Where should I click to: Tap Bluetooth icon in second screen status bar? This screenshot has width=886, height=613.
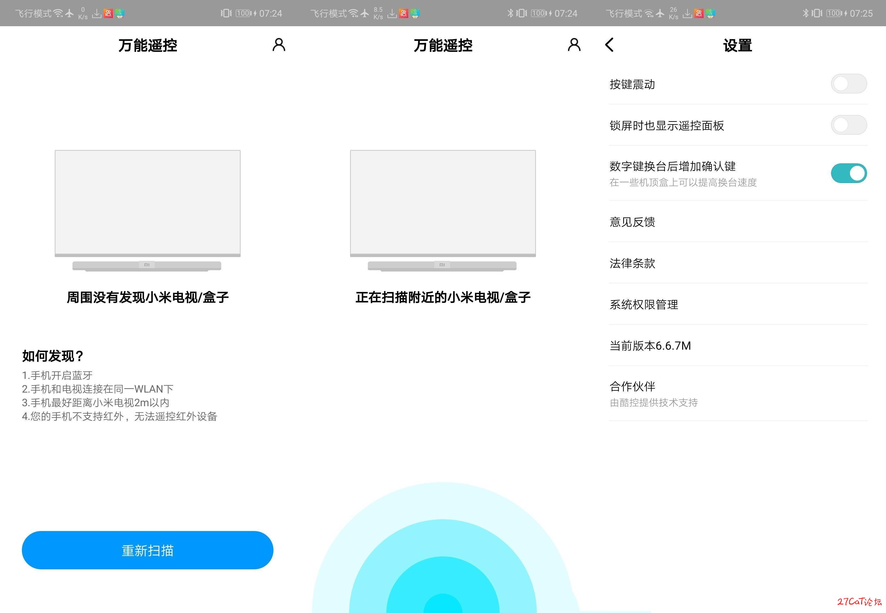coord(510,13)
